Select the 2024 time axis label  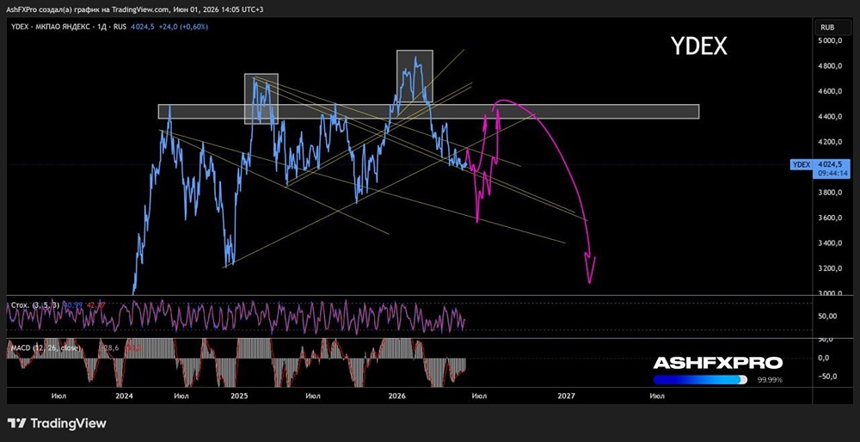pos(125,396)
